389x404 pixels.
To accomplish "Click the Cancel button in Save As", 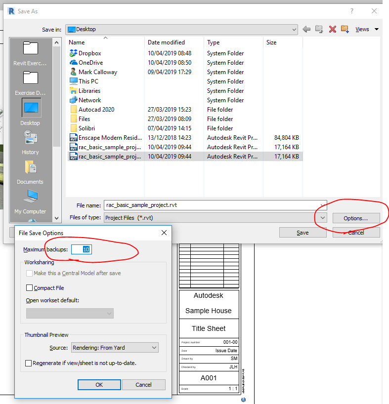I will tap(356, 233).
